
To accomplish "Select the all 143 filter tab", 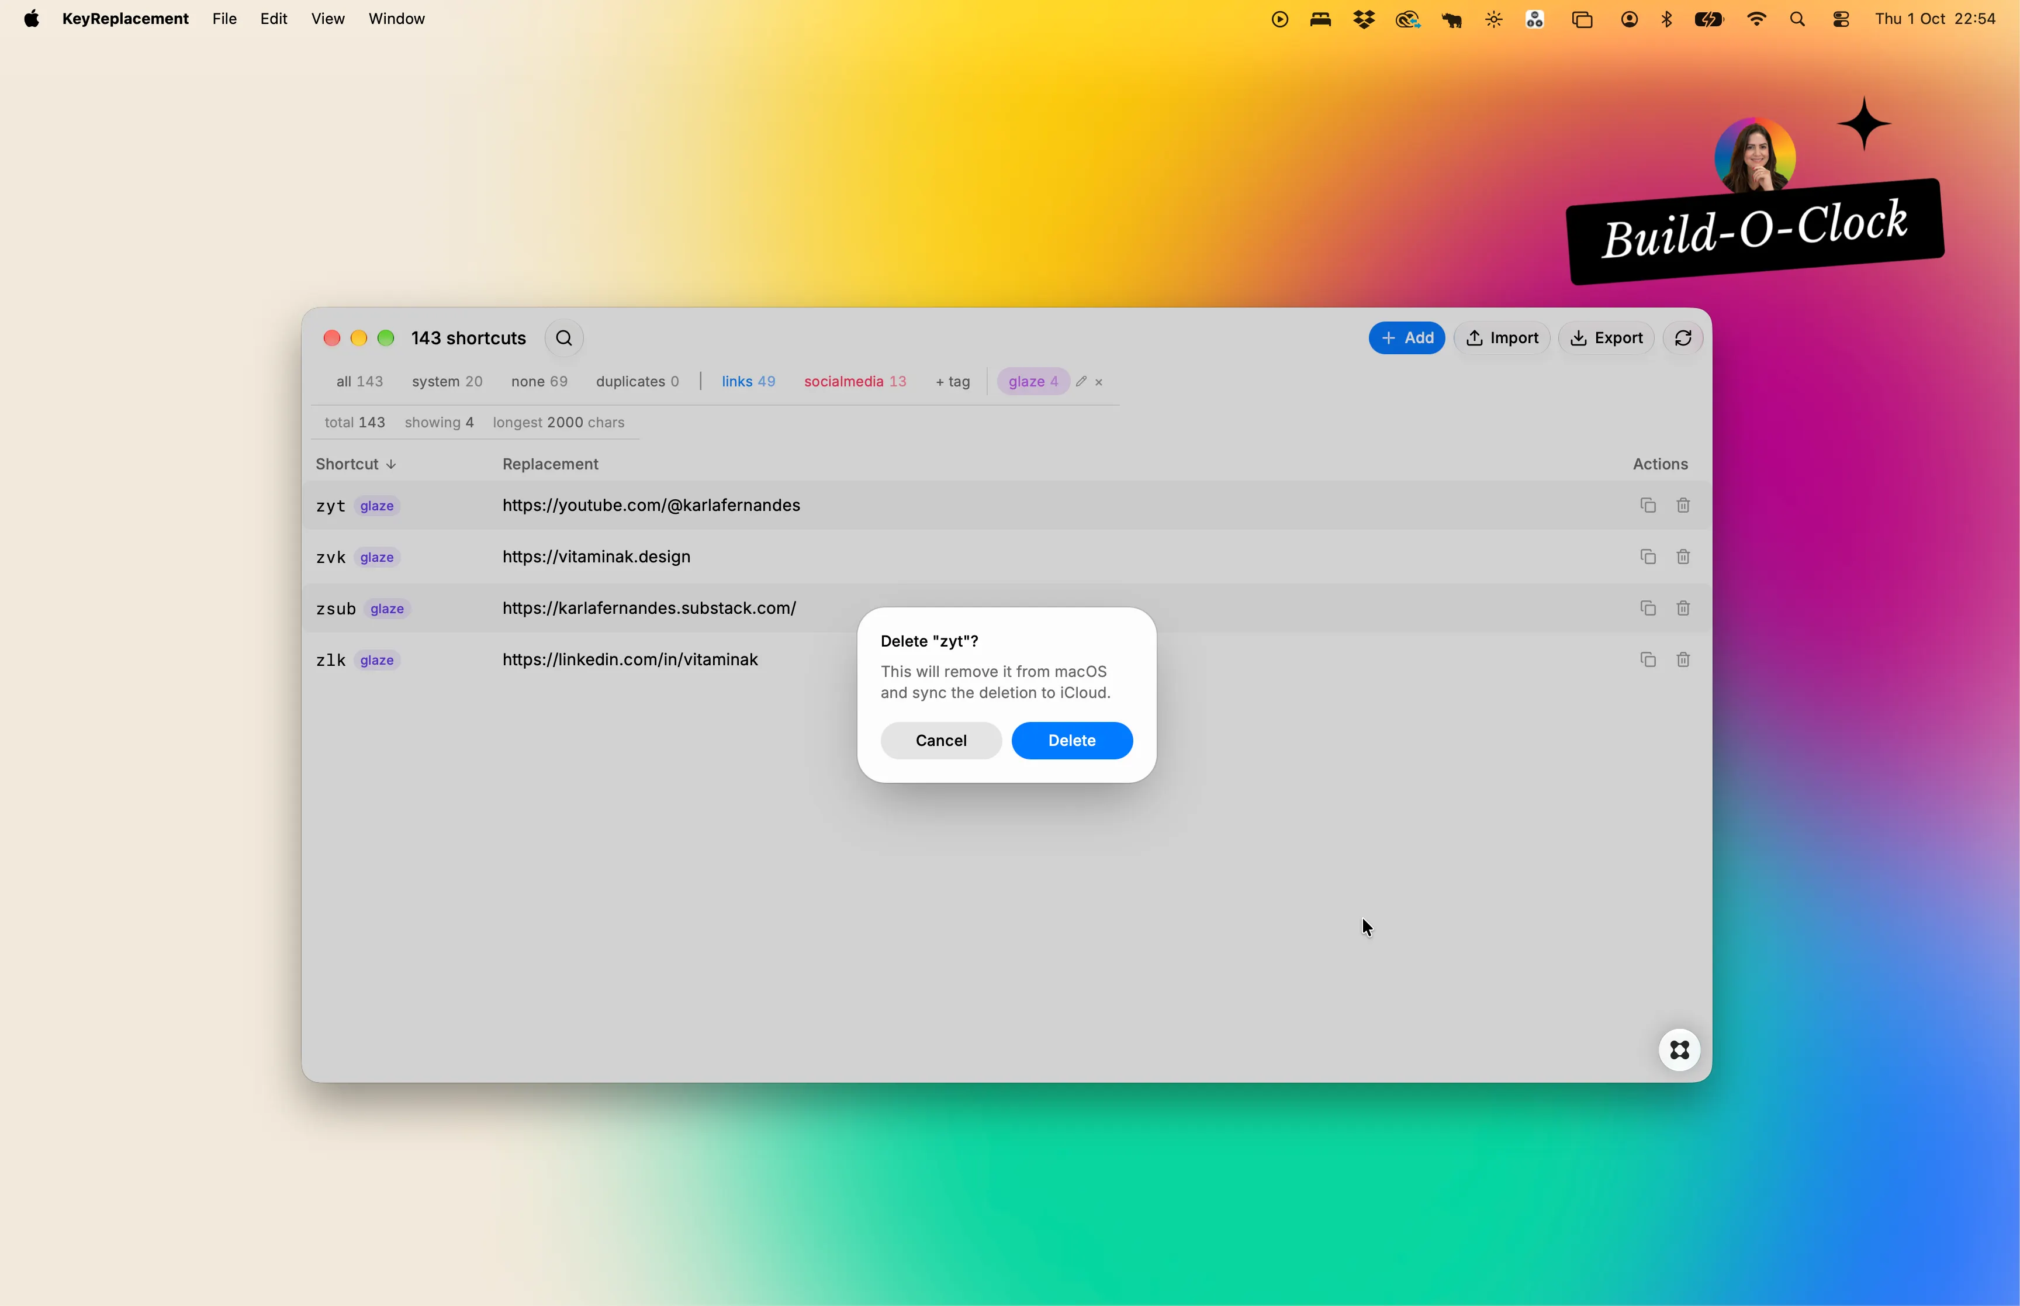I will 359,382.
